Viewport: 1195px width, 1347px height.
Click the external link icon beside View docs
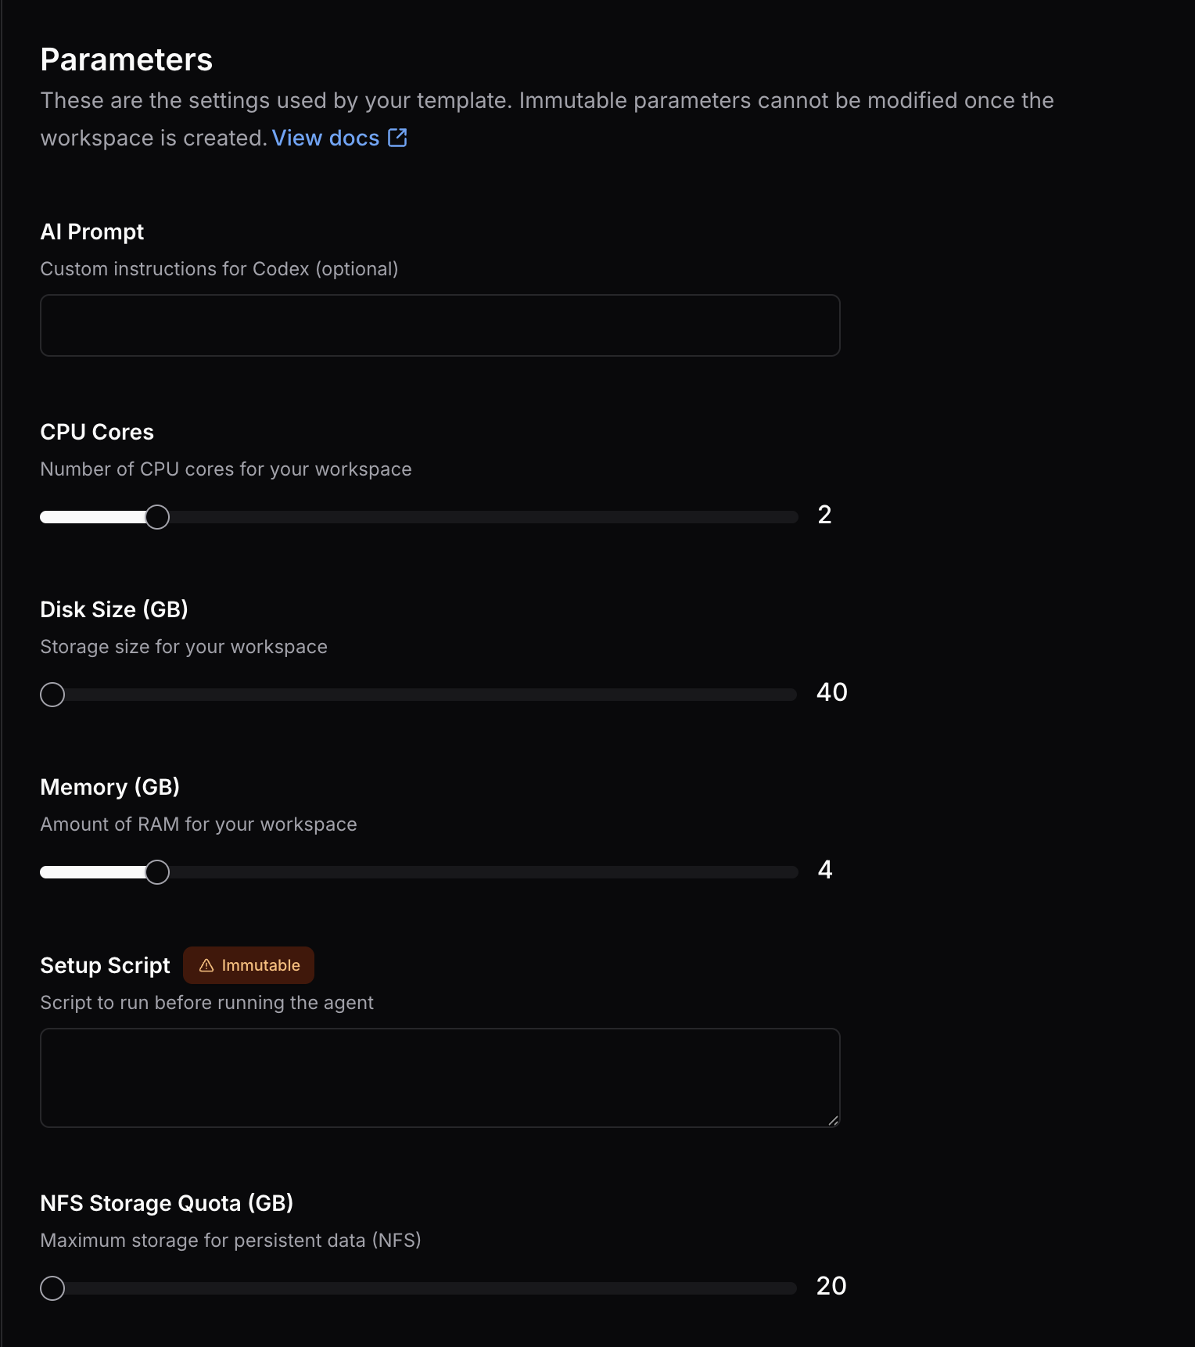pyautogui.click(x=397, y=138)
